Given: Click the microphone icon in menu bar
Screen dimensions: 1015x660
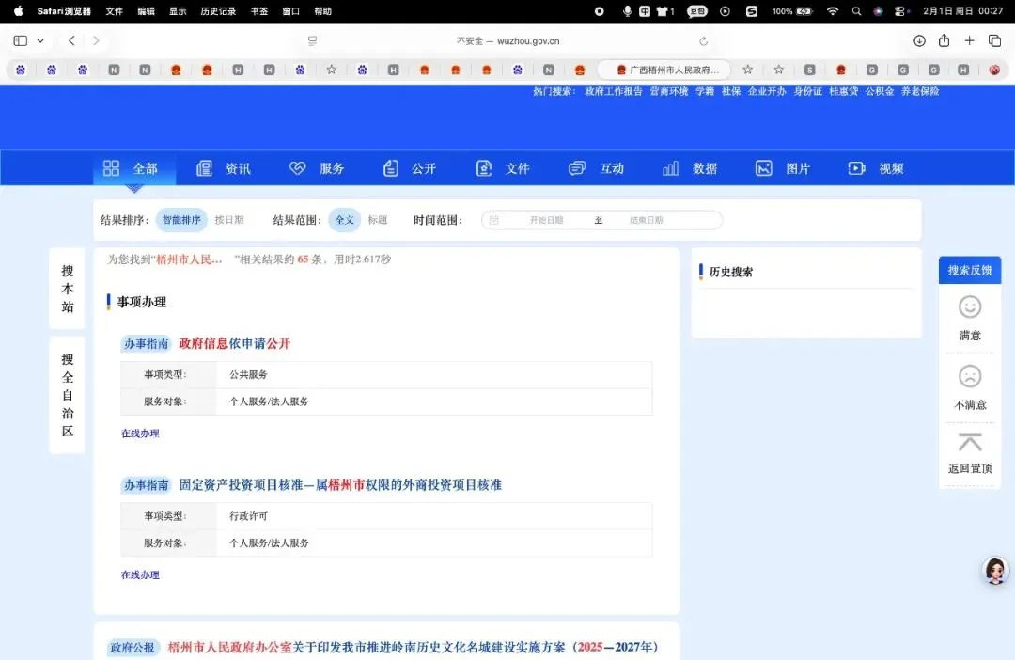Looking at the screenshot, I should pyautogui.click(x=627, y=11).
